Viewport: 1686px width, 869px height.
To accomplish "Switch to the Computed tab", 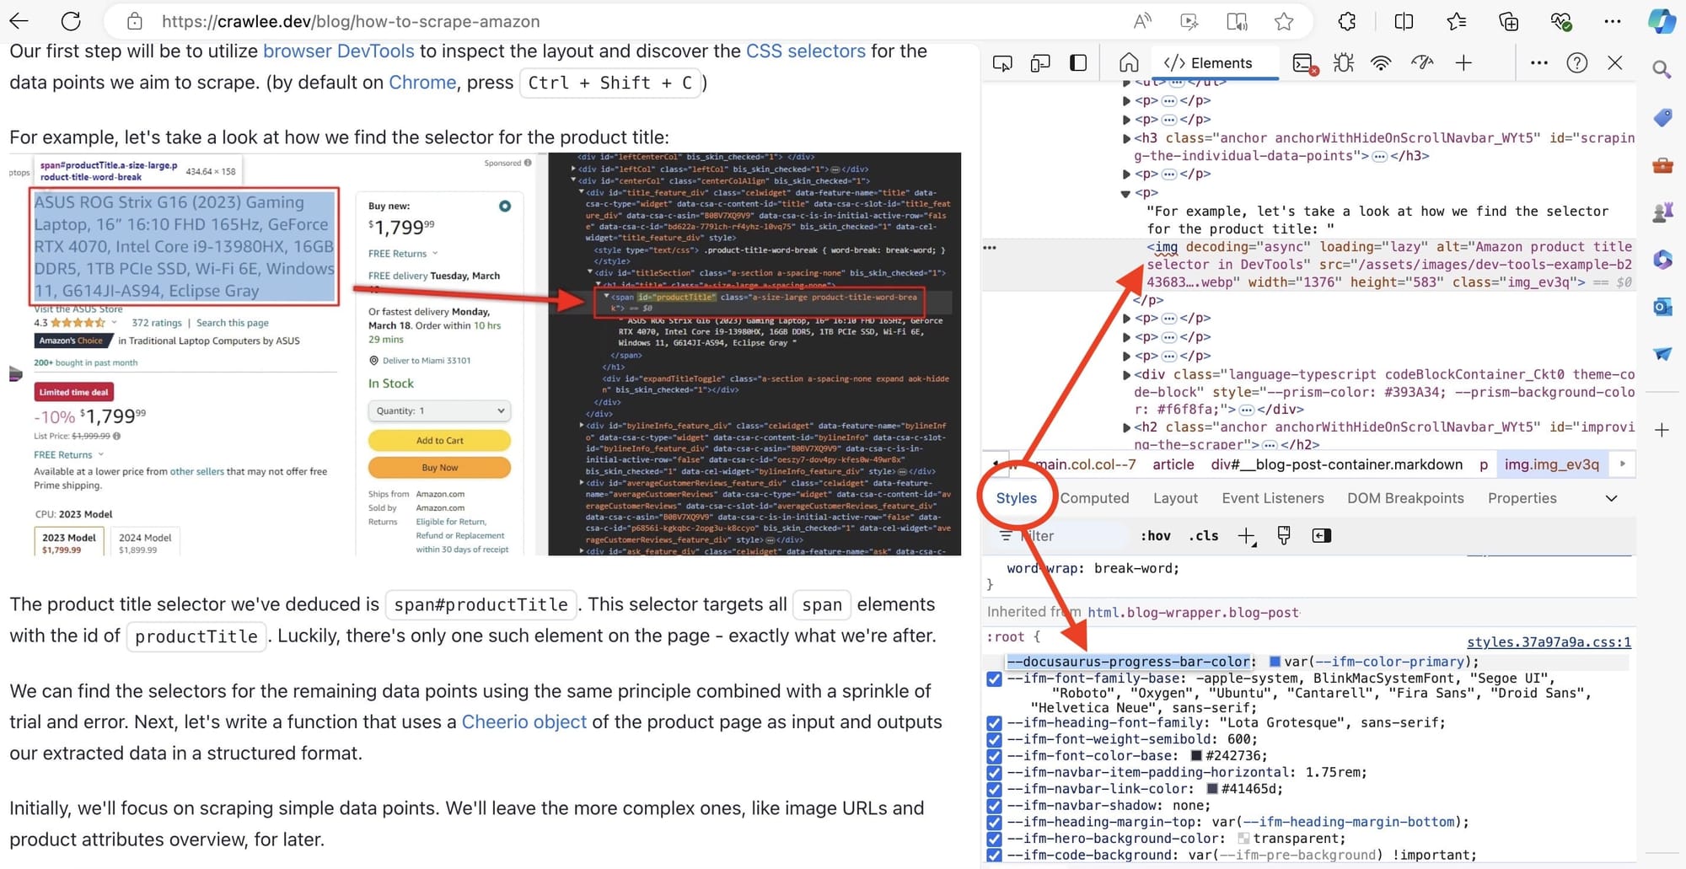I will (x=1095, y=498).
